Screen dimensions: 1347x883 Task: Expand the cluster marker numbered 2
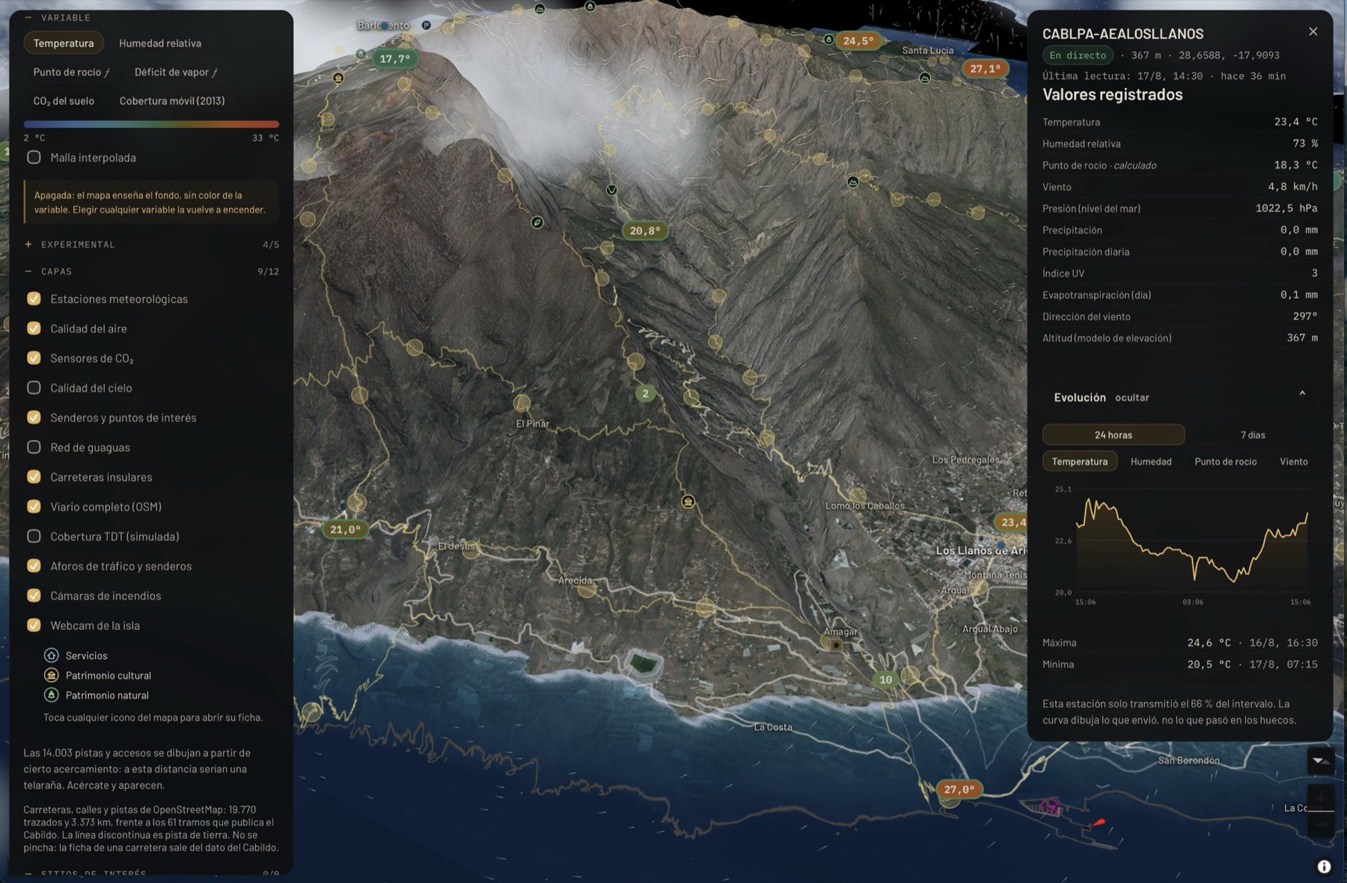pos(645,393)
